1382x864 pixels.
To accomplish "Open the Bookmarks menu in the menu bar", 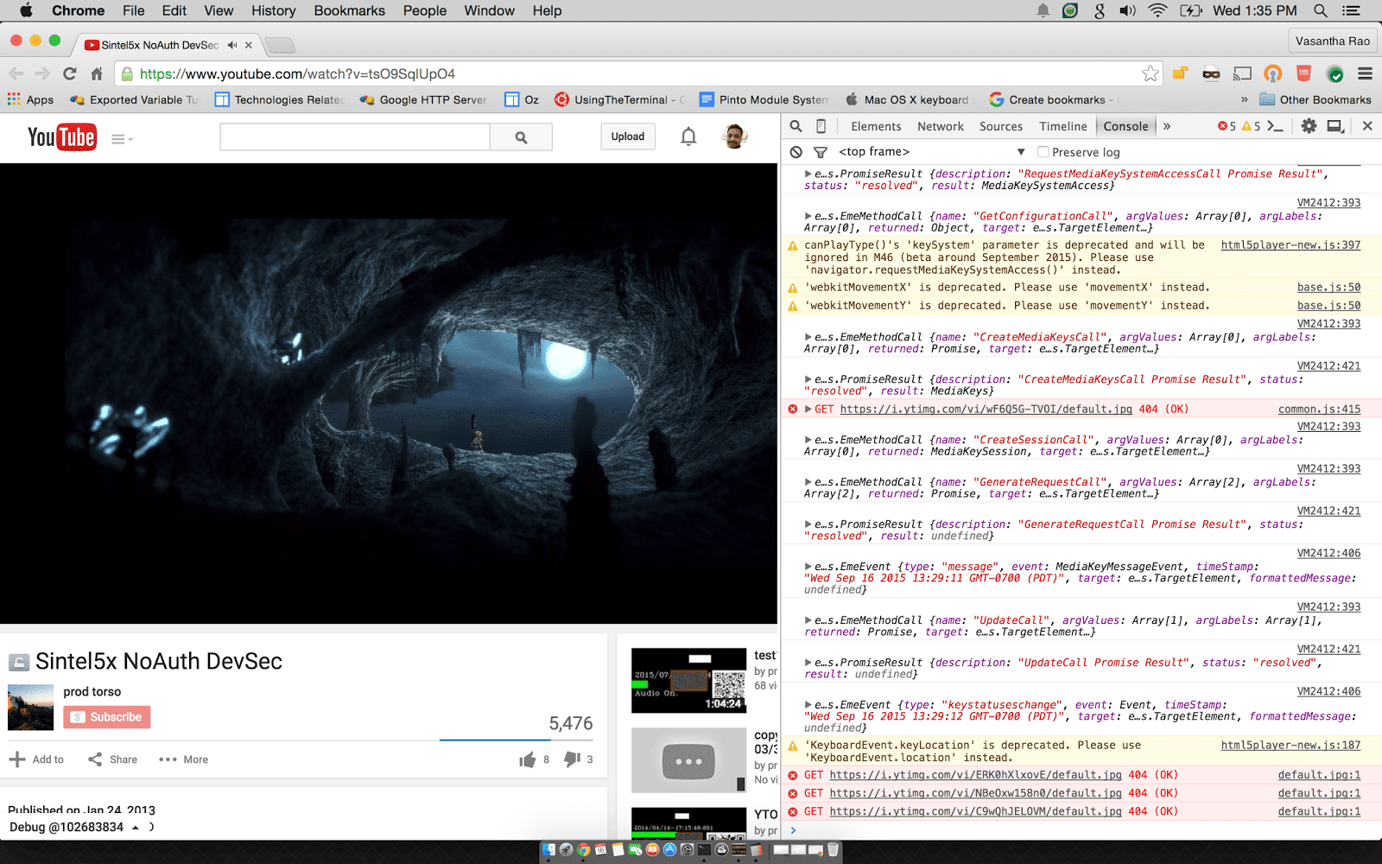I will [349, 10].
